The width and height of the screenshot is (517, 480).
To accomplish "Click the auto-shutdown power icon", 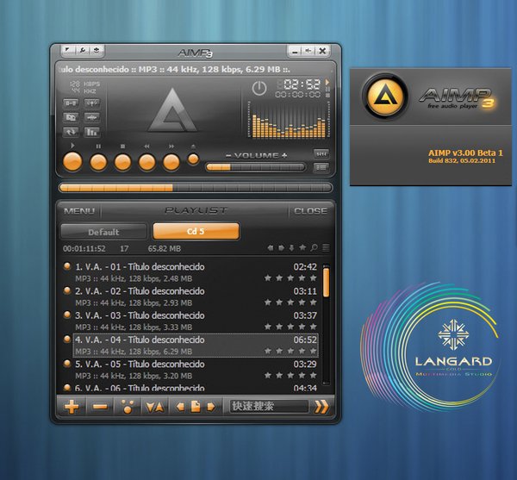I will 259,89.
